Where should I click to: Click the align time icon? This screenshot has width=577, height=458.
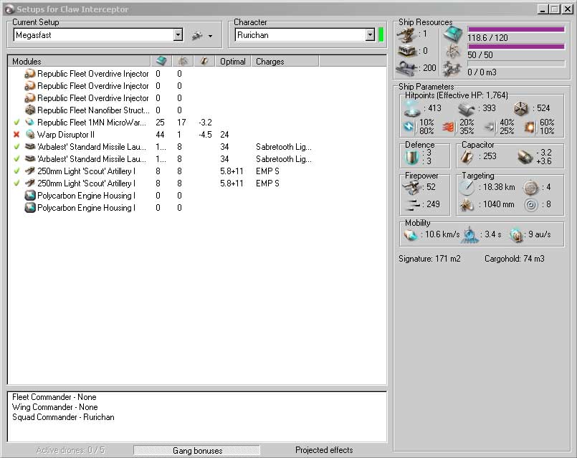[471, 234]
